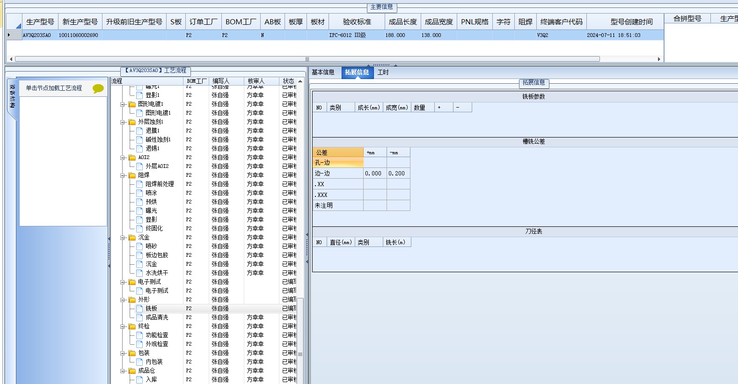Select the 外观检查 tree item
The height and width of the screenshot is (384, 738).
click(157, 344)
